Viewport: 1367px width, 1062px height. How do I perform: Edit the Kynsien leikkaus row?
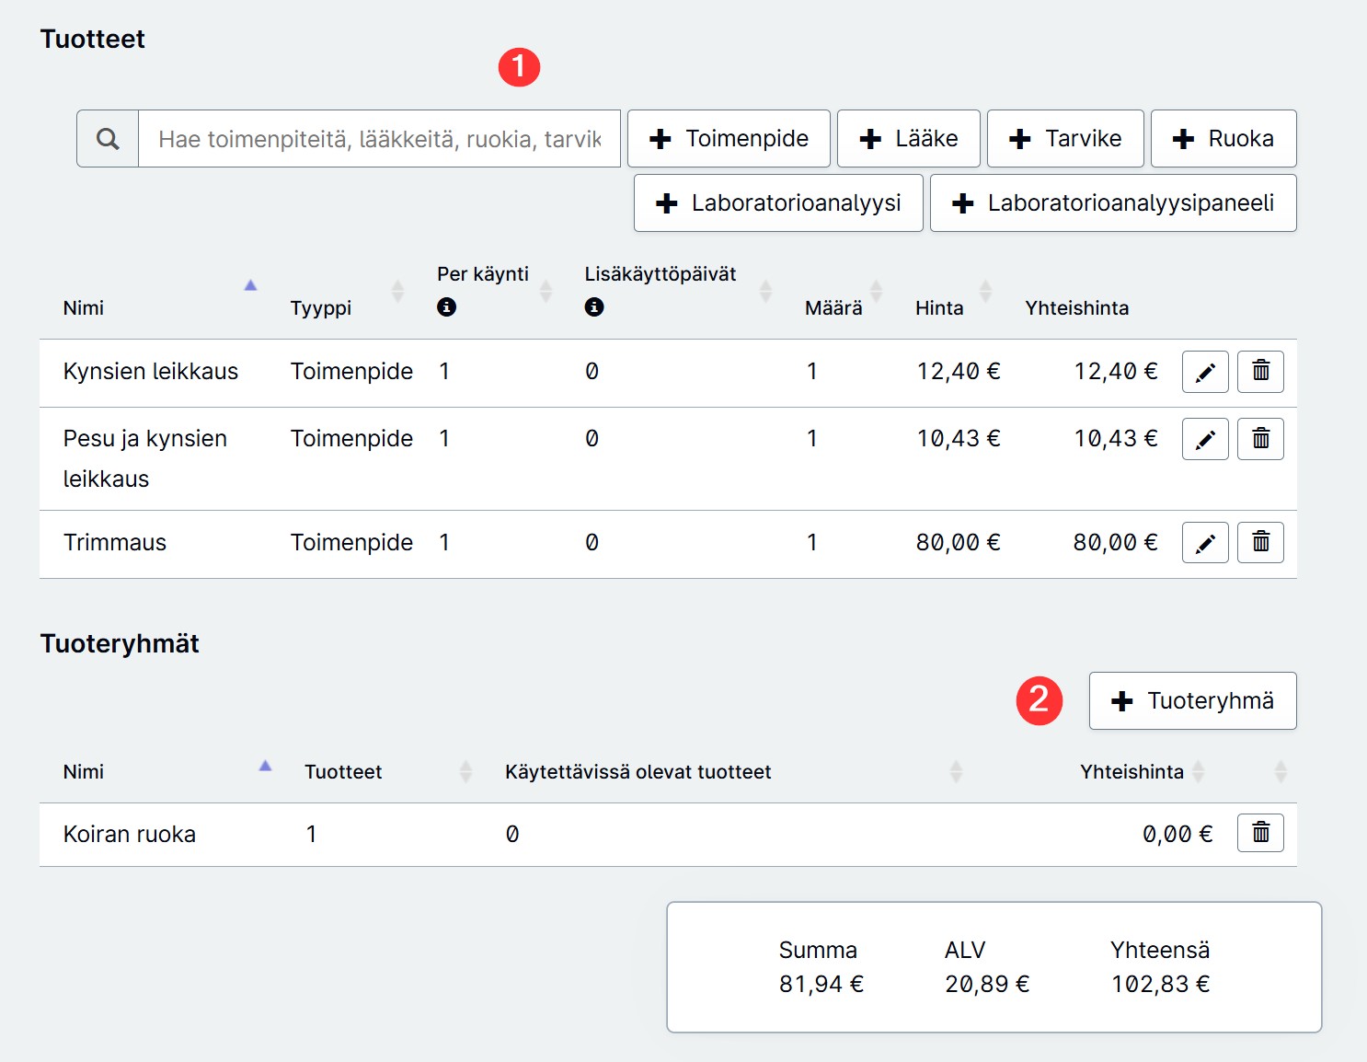tap(1205, 372)
